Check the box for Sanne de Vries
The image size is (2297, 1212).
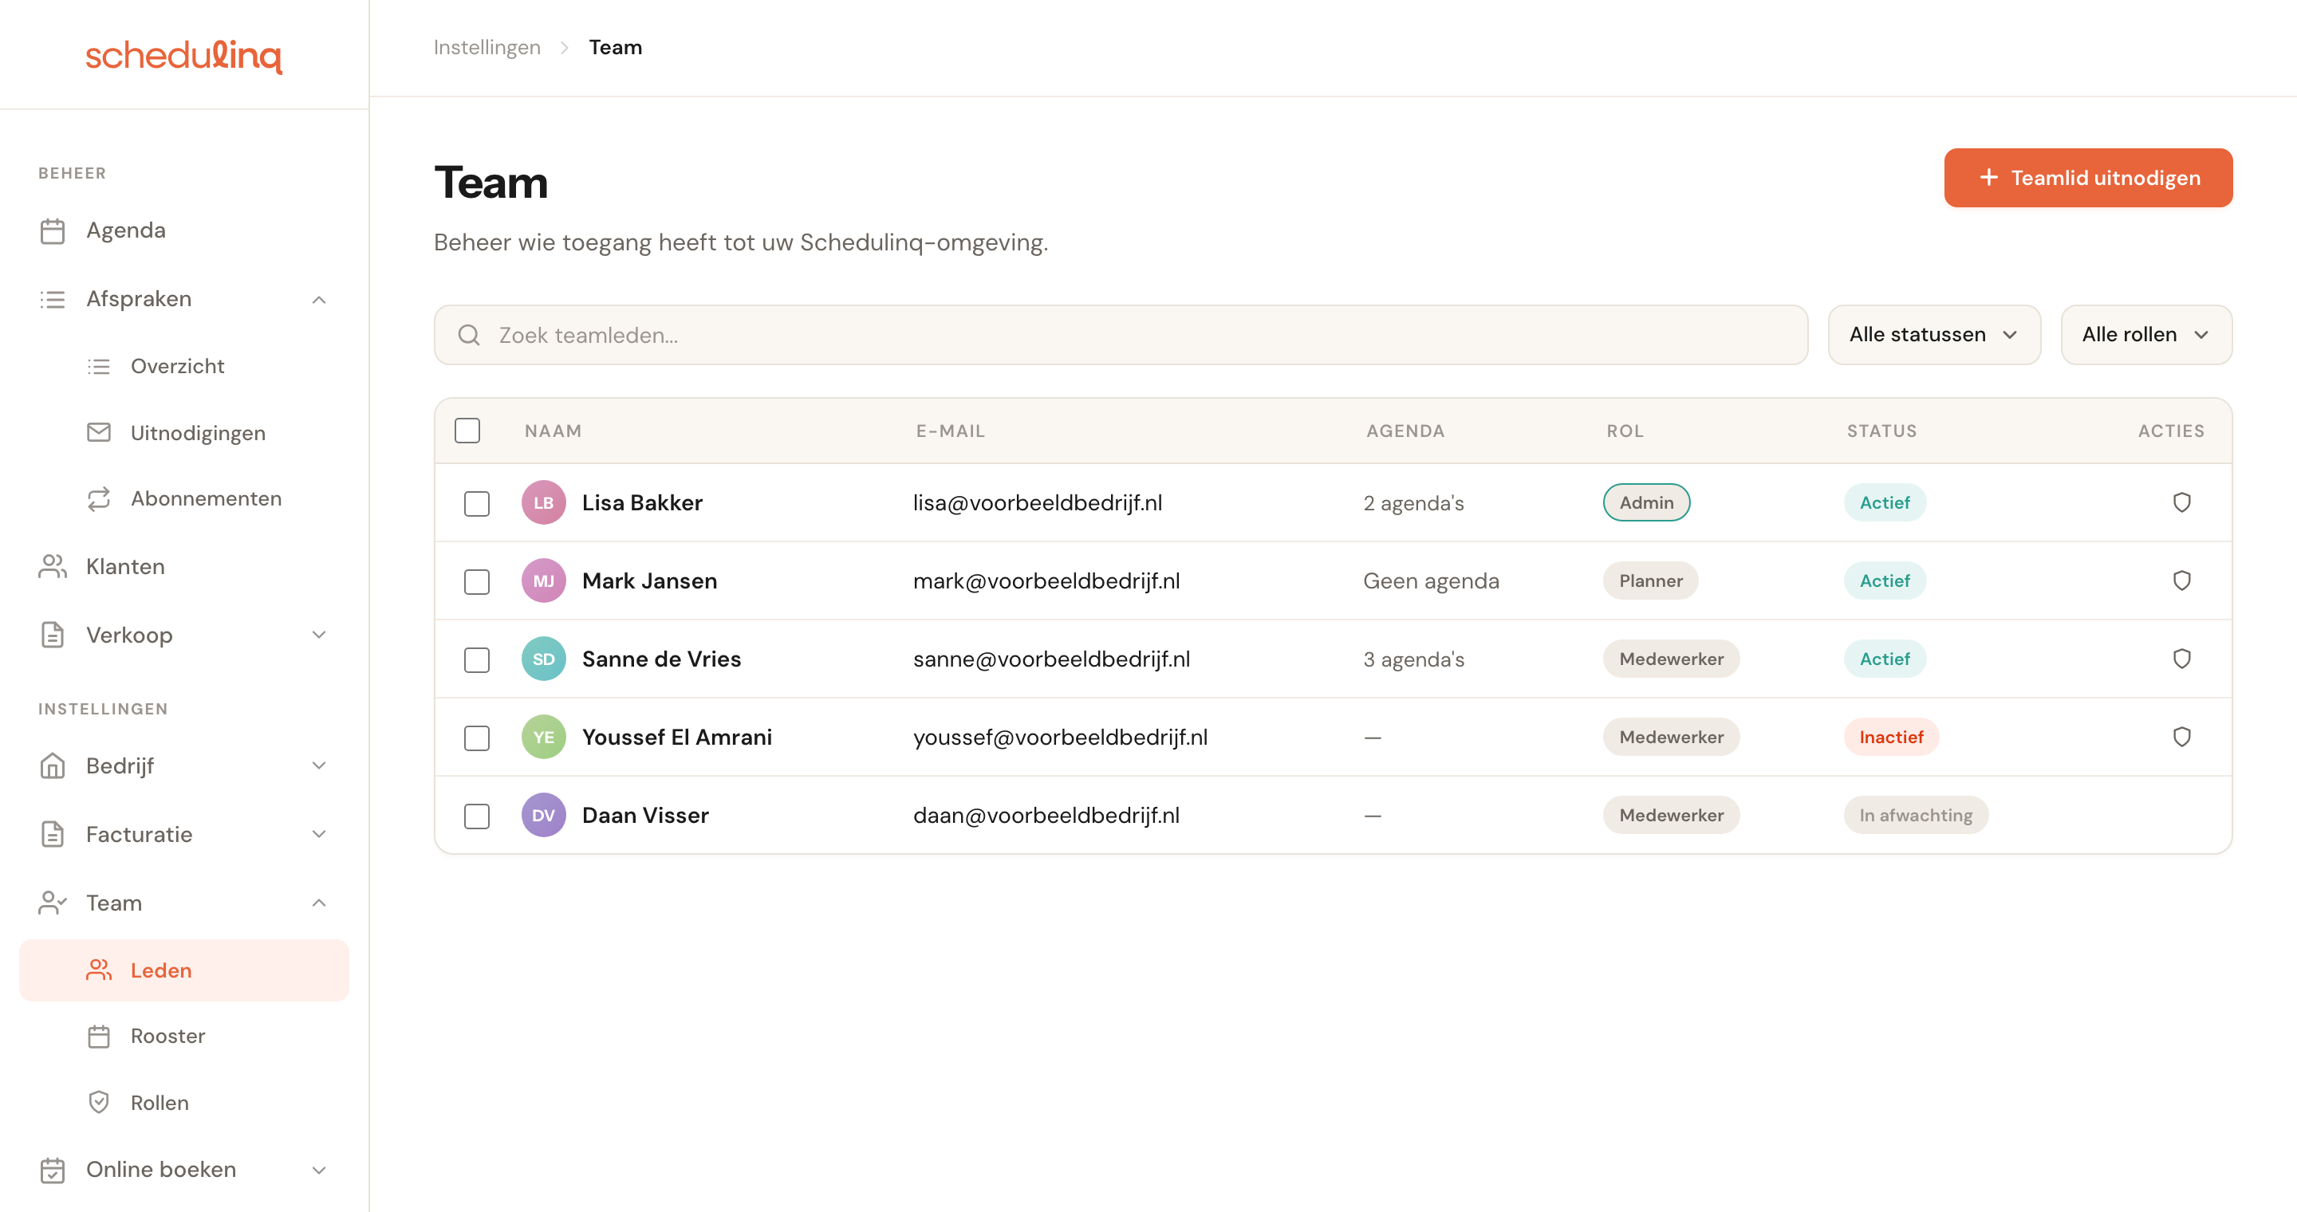pos(477,660)
